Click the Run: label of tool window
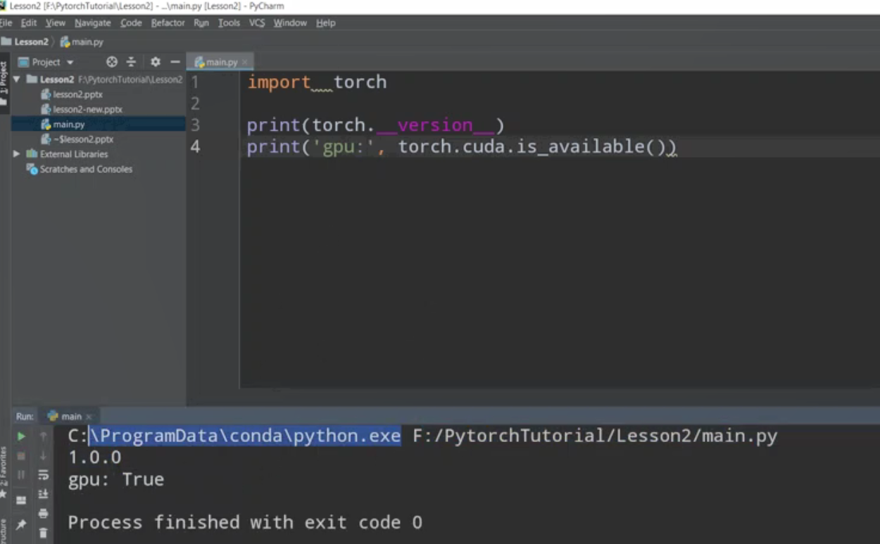880x544 pixels. click(x=25, y=416)
